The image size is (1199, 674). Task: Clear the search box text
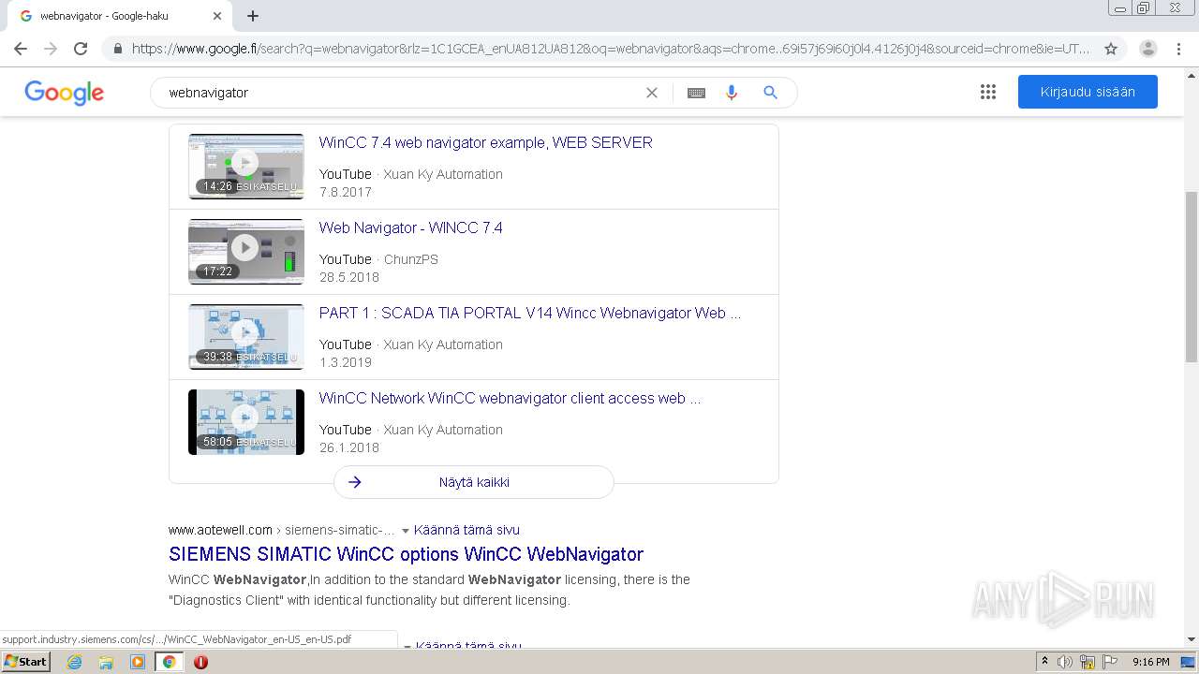click(652, 93)
